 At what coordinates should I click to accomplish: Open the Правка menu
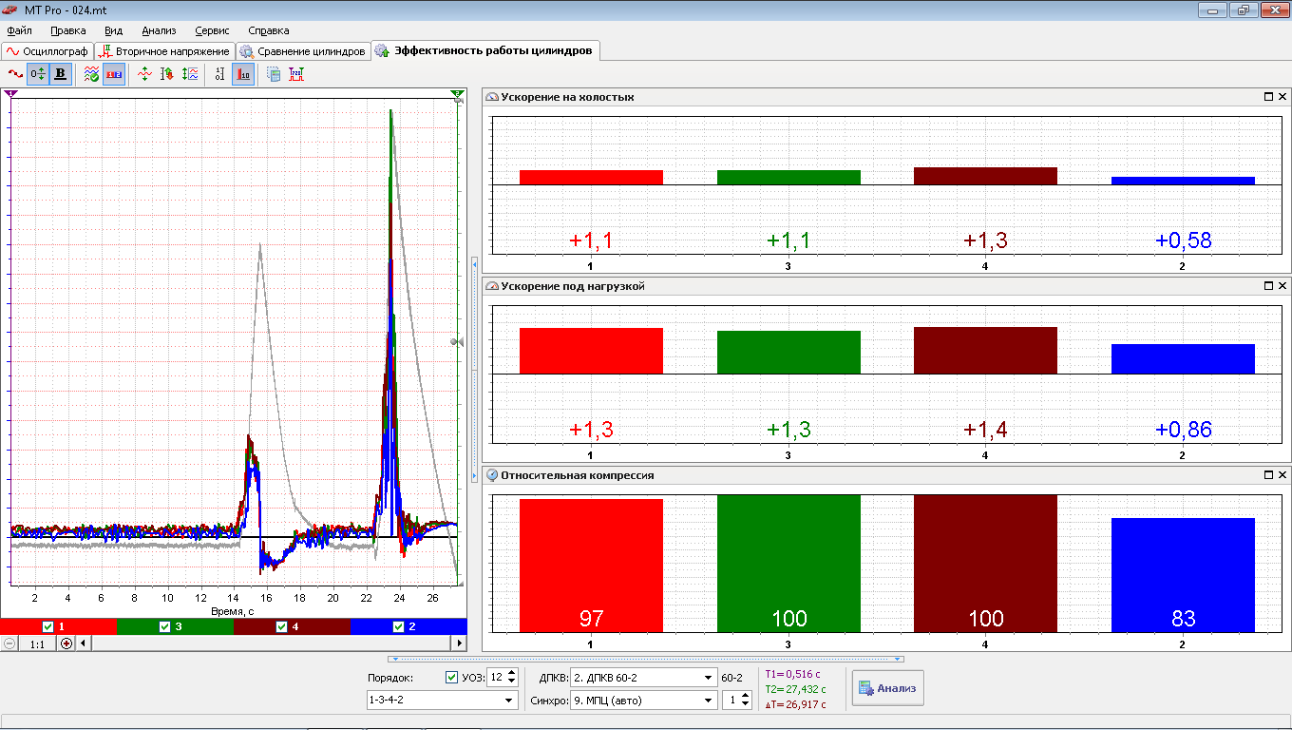68,30
